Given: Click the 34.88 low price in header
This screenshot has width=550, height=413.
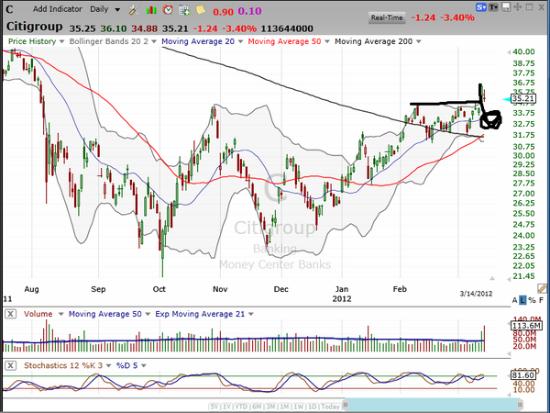Looking at the screenshot, I should click(x=144, y=28).
